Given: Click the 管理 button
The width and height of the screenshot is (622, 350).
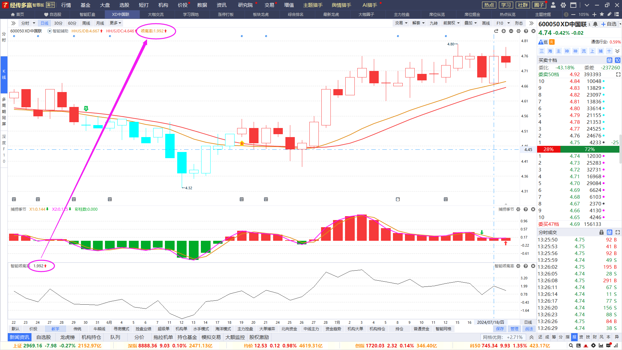Looking at the screenshot, I should tap(514, 329).
